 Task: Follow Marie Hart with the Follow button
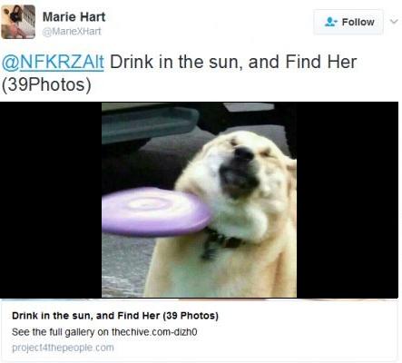(x=348, y=22)
